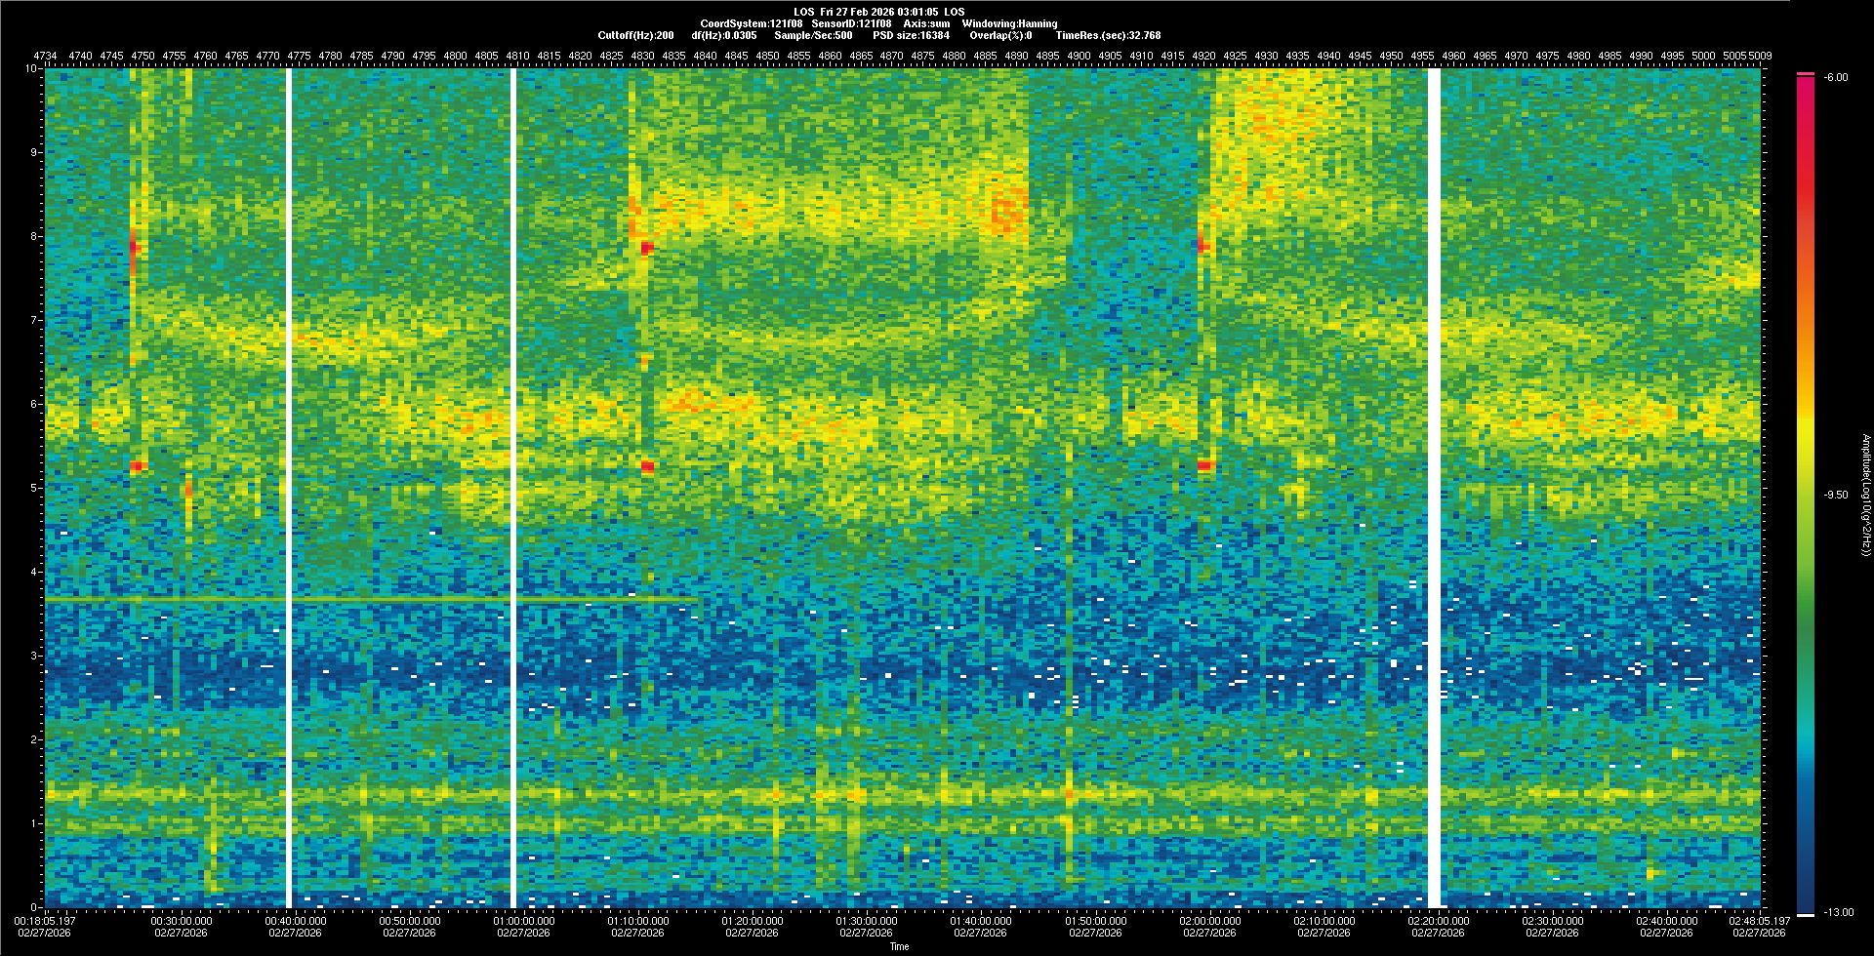1874x956 pixels.
Task: Select the "02:10:00.000" time axis label
Action: click(1324, 920)
